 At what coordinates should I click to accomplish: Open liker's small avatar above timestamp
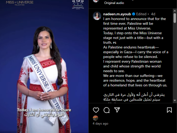click(x=95, y=118)
